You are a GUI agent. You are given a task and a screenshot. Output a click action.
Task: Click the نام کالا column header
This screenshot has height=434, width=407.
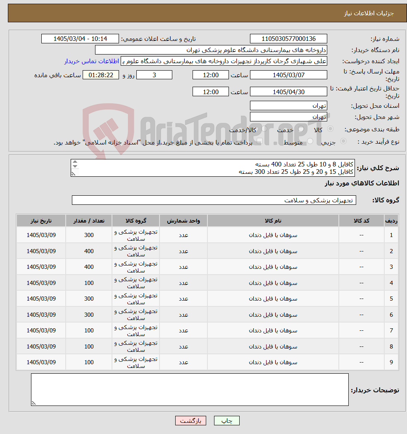[273, 221]
